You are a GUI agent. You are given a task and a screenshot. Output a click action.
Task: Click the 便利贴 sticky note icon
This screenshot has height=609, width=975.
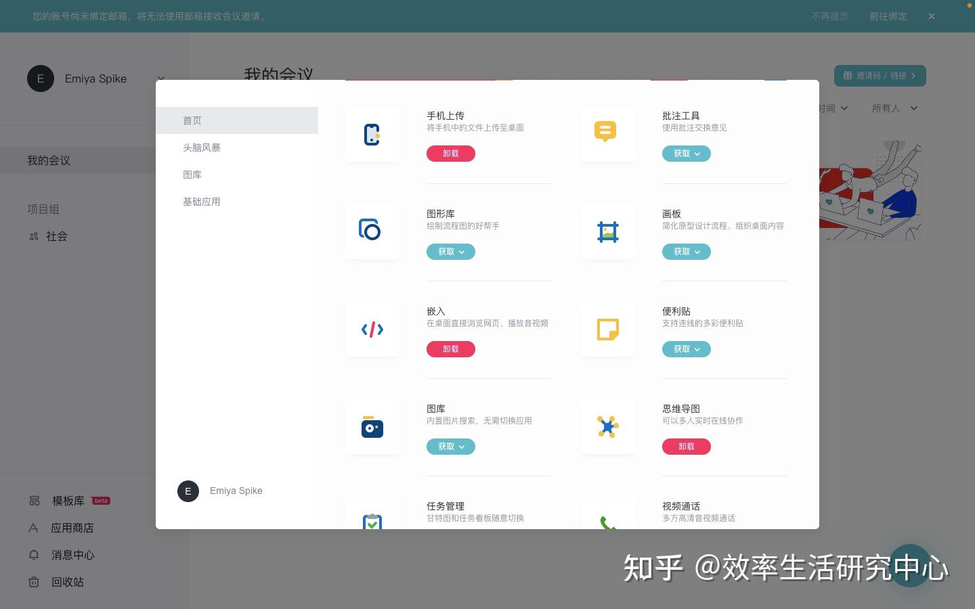[x=607, y=330]
